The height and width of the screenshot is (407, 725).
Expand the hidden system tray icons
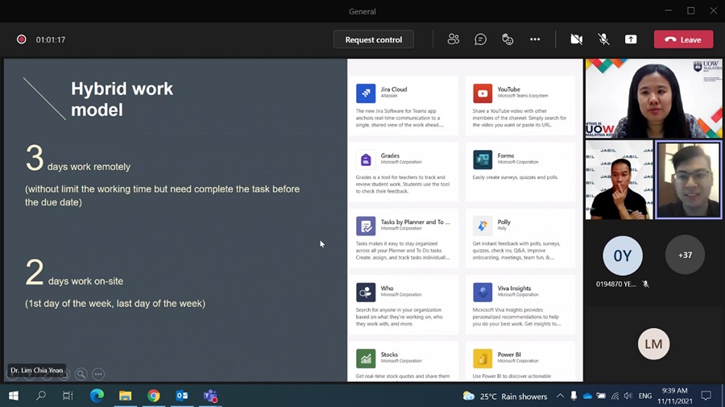coord(560,397)
